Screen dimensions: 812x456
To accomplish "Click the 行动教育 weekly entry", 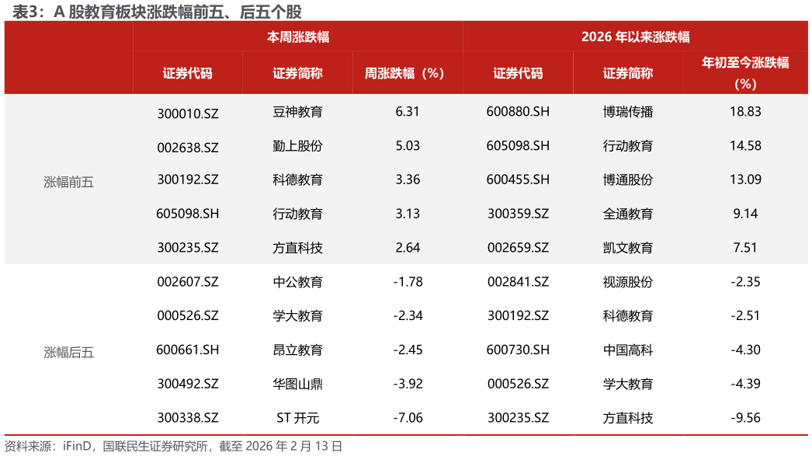I will click(x=298, y=214).
